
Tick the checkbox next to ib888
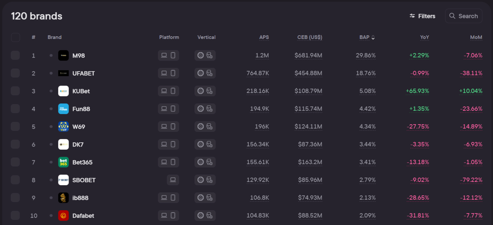click(x=15, y=198)
